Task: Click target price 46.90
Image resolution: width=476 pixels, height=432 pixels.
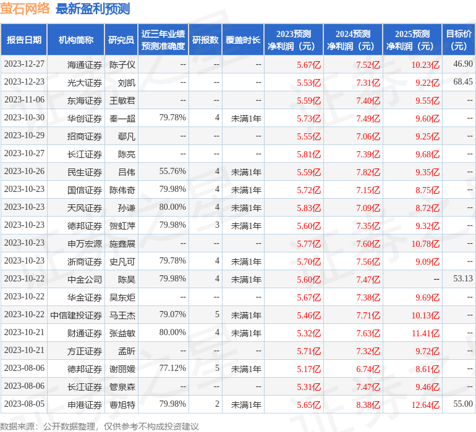Action: 463,64
